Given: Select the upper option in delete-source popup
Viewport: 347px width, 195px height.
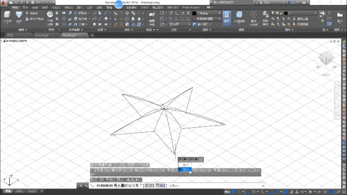Looking at the screenshot, I should point(185,165).
